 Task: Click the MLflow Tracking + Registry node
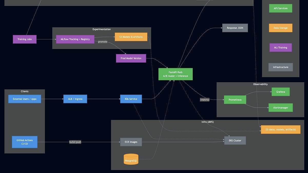[x=75, y=39]
